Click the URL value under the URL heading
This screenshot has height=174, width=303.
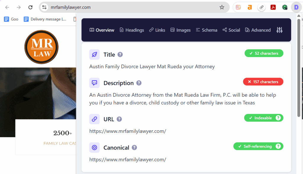pyautogui.click(x=128, y=131)
